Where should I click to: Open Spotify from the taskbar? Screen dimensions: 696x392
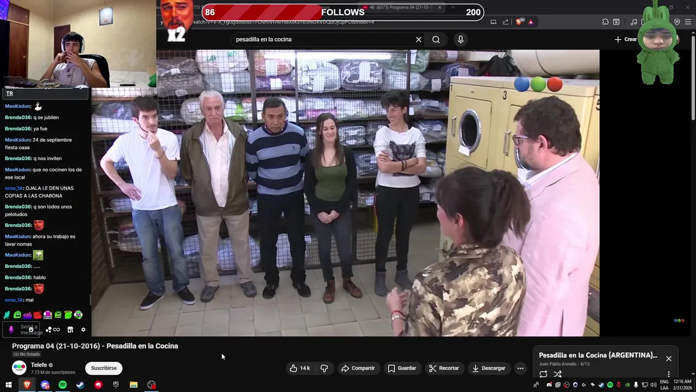pyautogui.click(x=63, y=385)
